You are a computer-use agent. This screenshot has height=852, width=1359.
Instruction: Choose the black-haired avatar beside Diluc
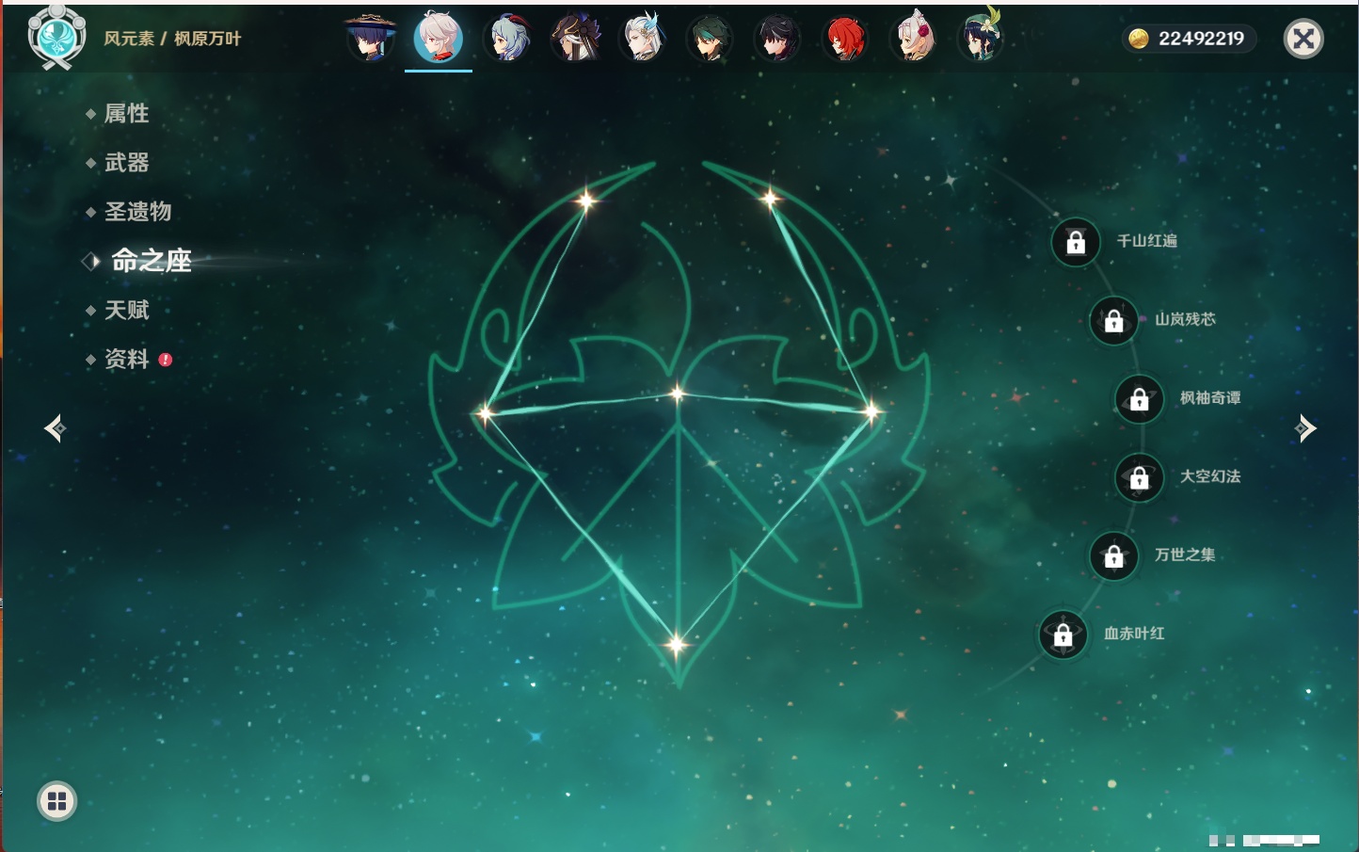(x=777, y=39)
